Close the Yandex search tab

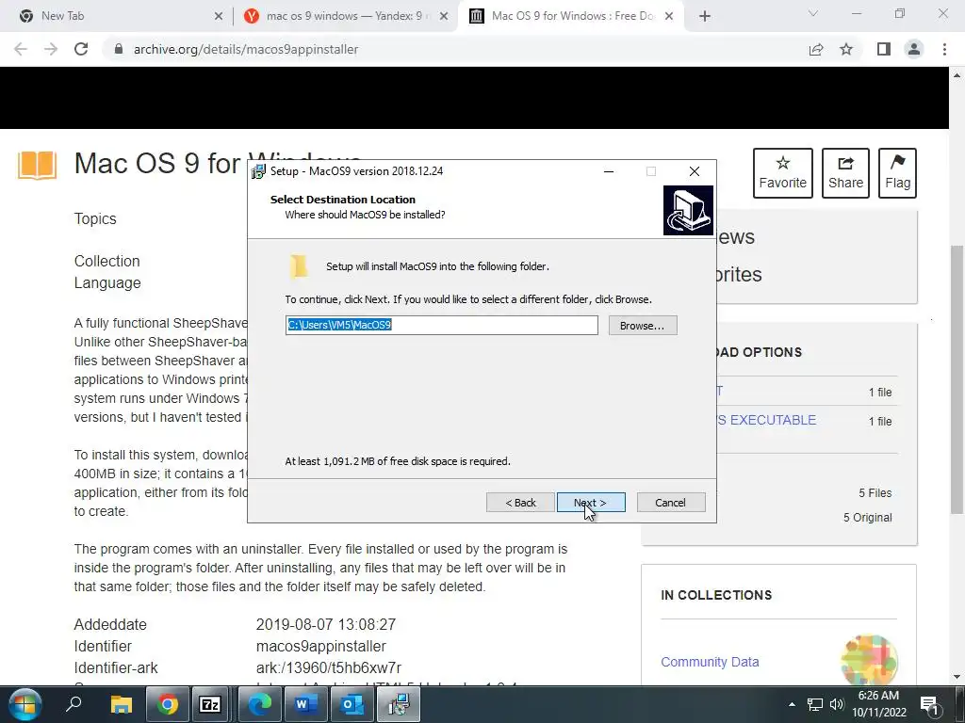pyautogui.click(x=444, y=16)
